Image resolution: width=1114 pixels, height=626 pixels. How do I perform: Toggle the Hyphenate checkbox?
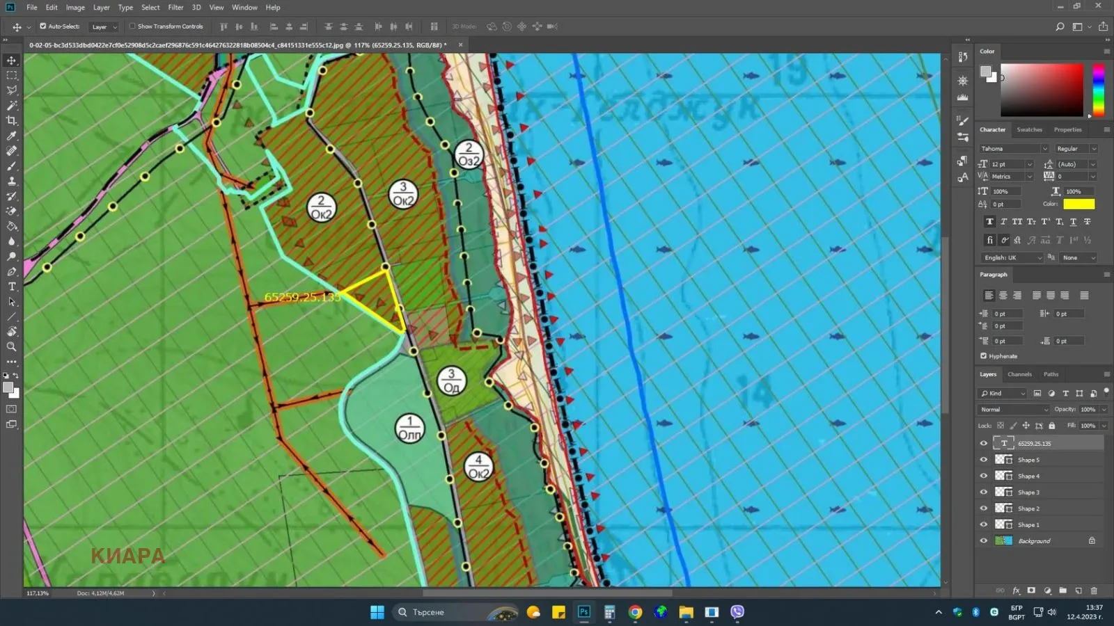[984, 356]
